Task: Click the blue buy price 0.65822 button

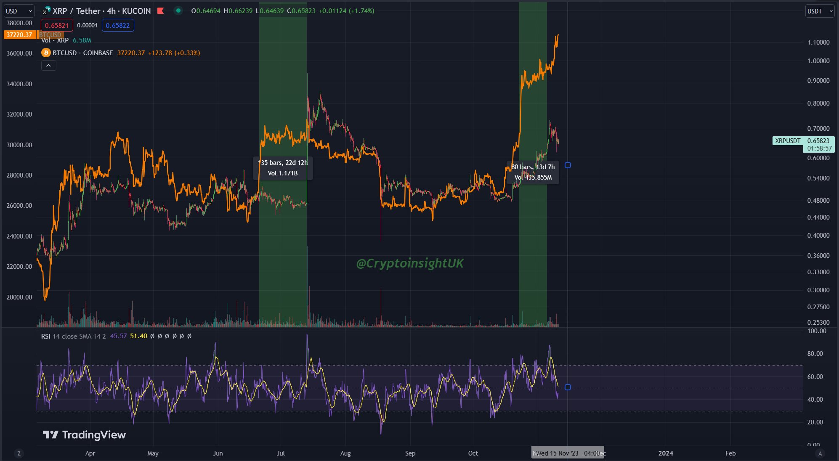Action: [118, 25]
